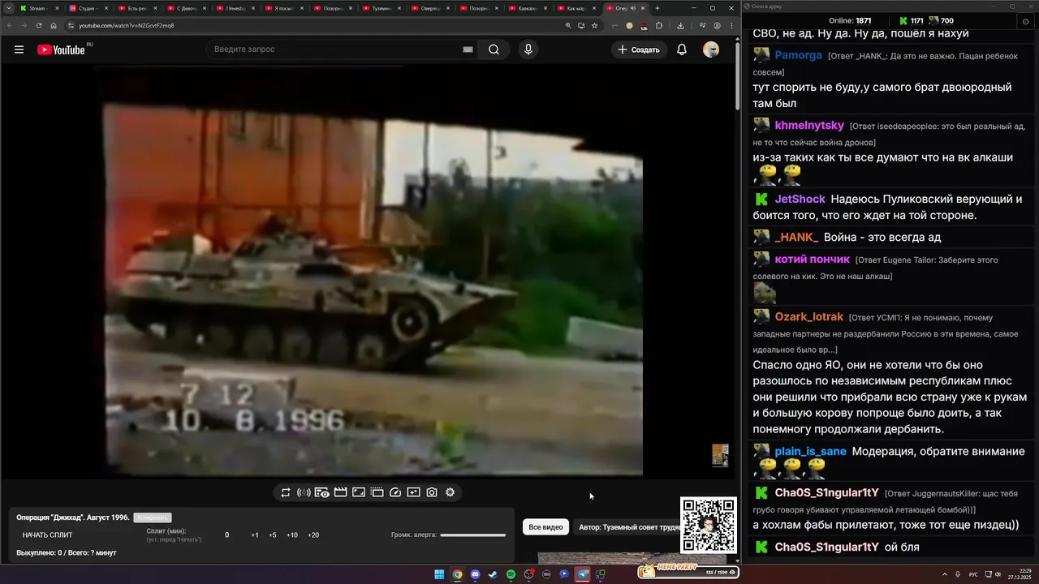This screenshot has height=584, width=1039.
Task: Click the clapperboard icon in video toolbar
Action: click(x=340, y=492)
